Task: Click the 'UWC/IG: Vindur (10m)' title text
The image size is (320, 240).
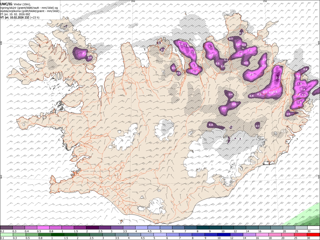Action: [15, 4]
